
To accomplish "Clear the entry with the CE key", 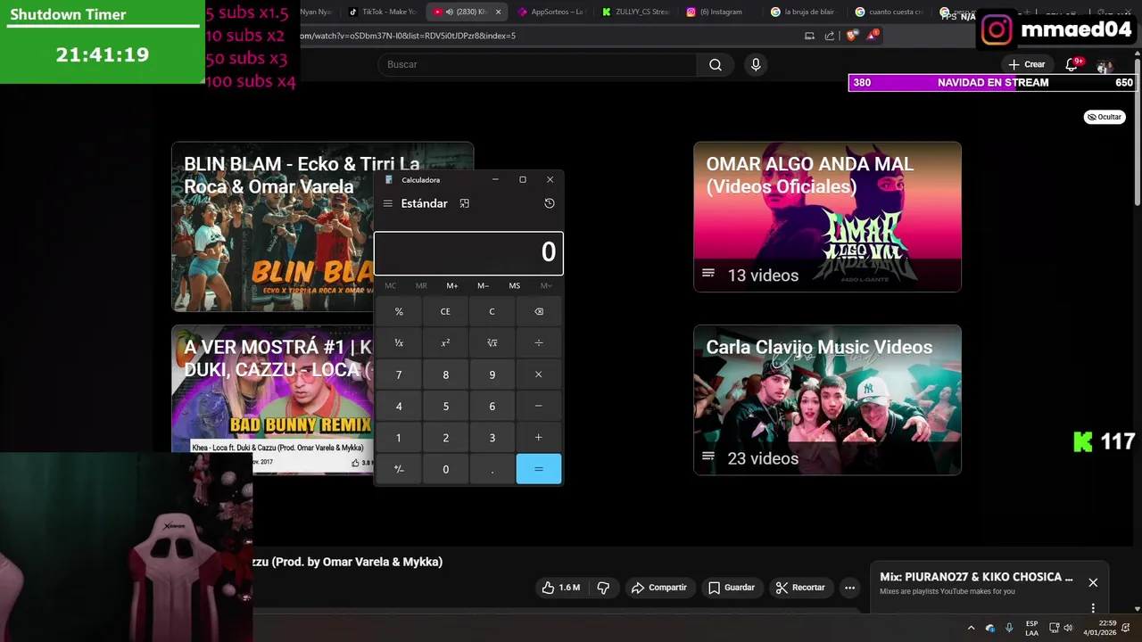I will coord(445,311).
